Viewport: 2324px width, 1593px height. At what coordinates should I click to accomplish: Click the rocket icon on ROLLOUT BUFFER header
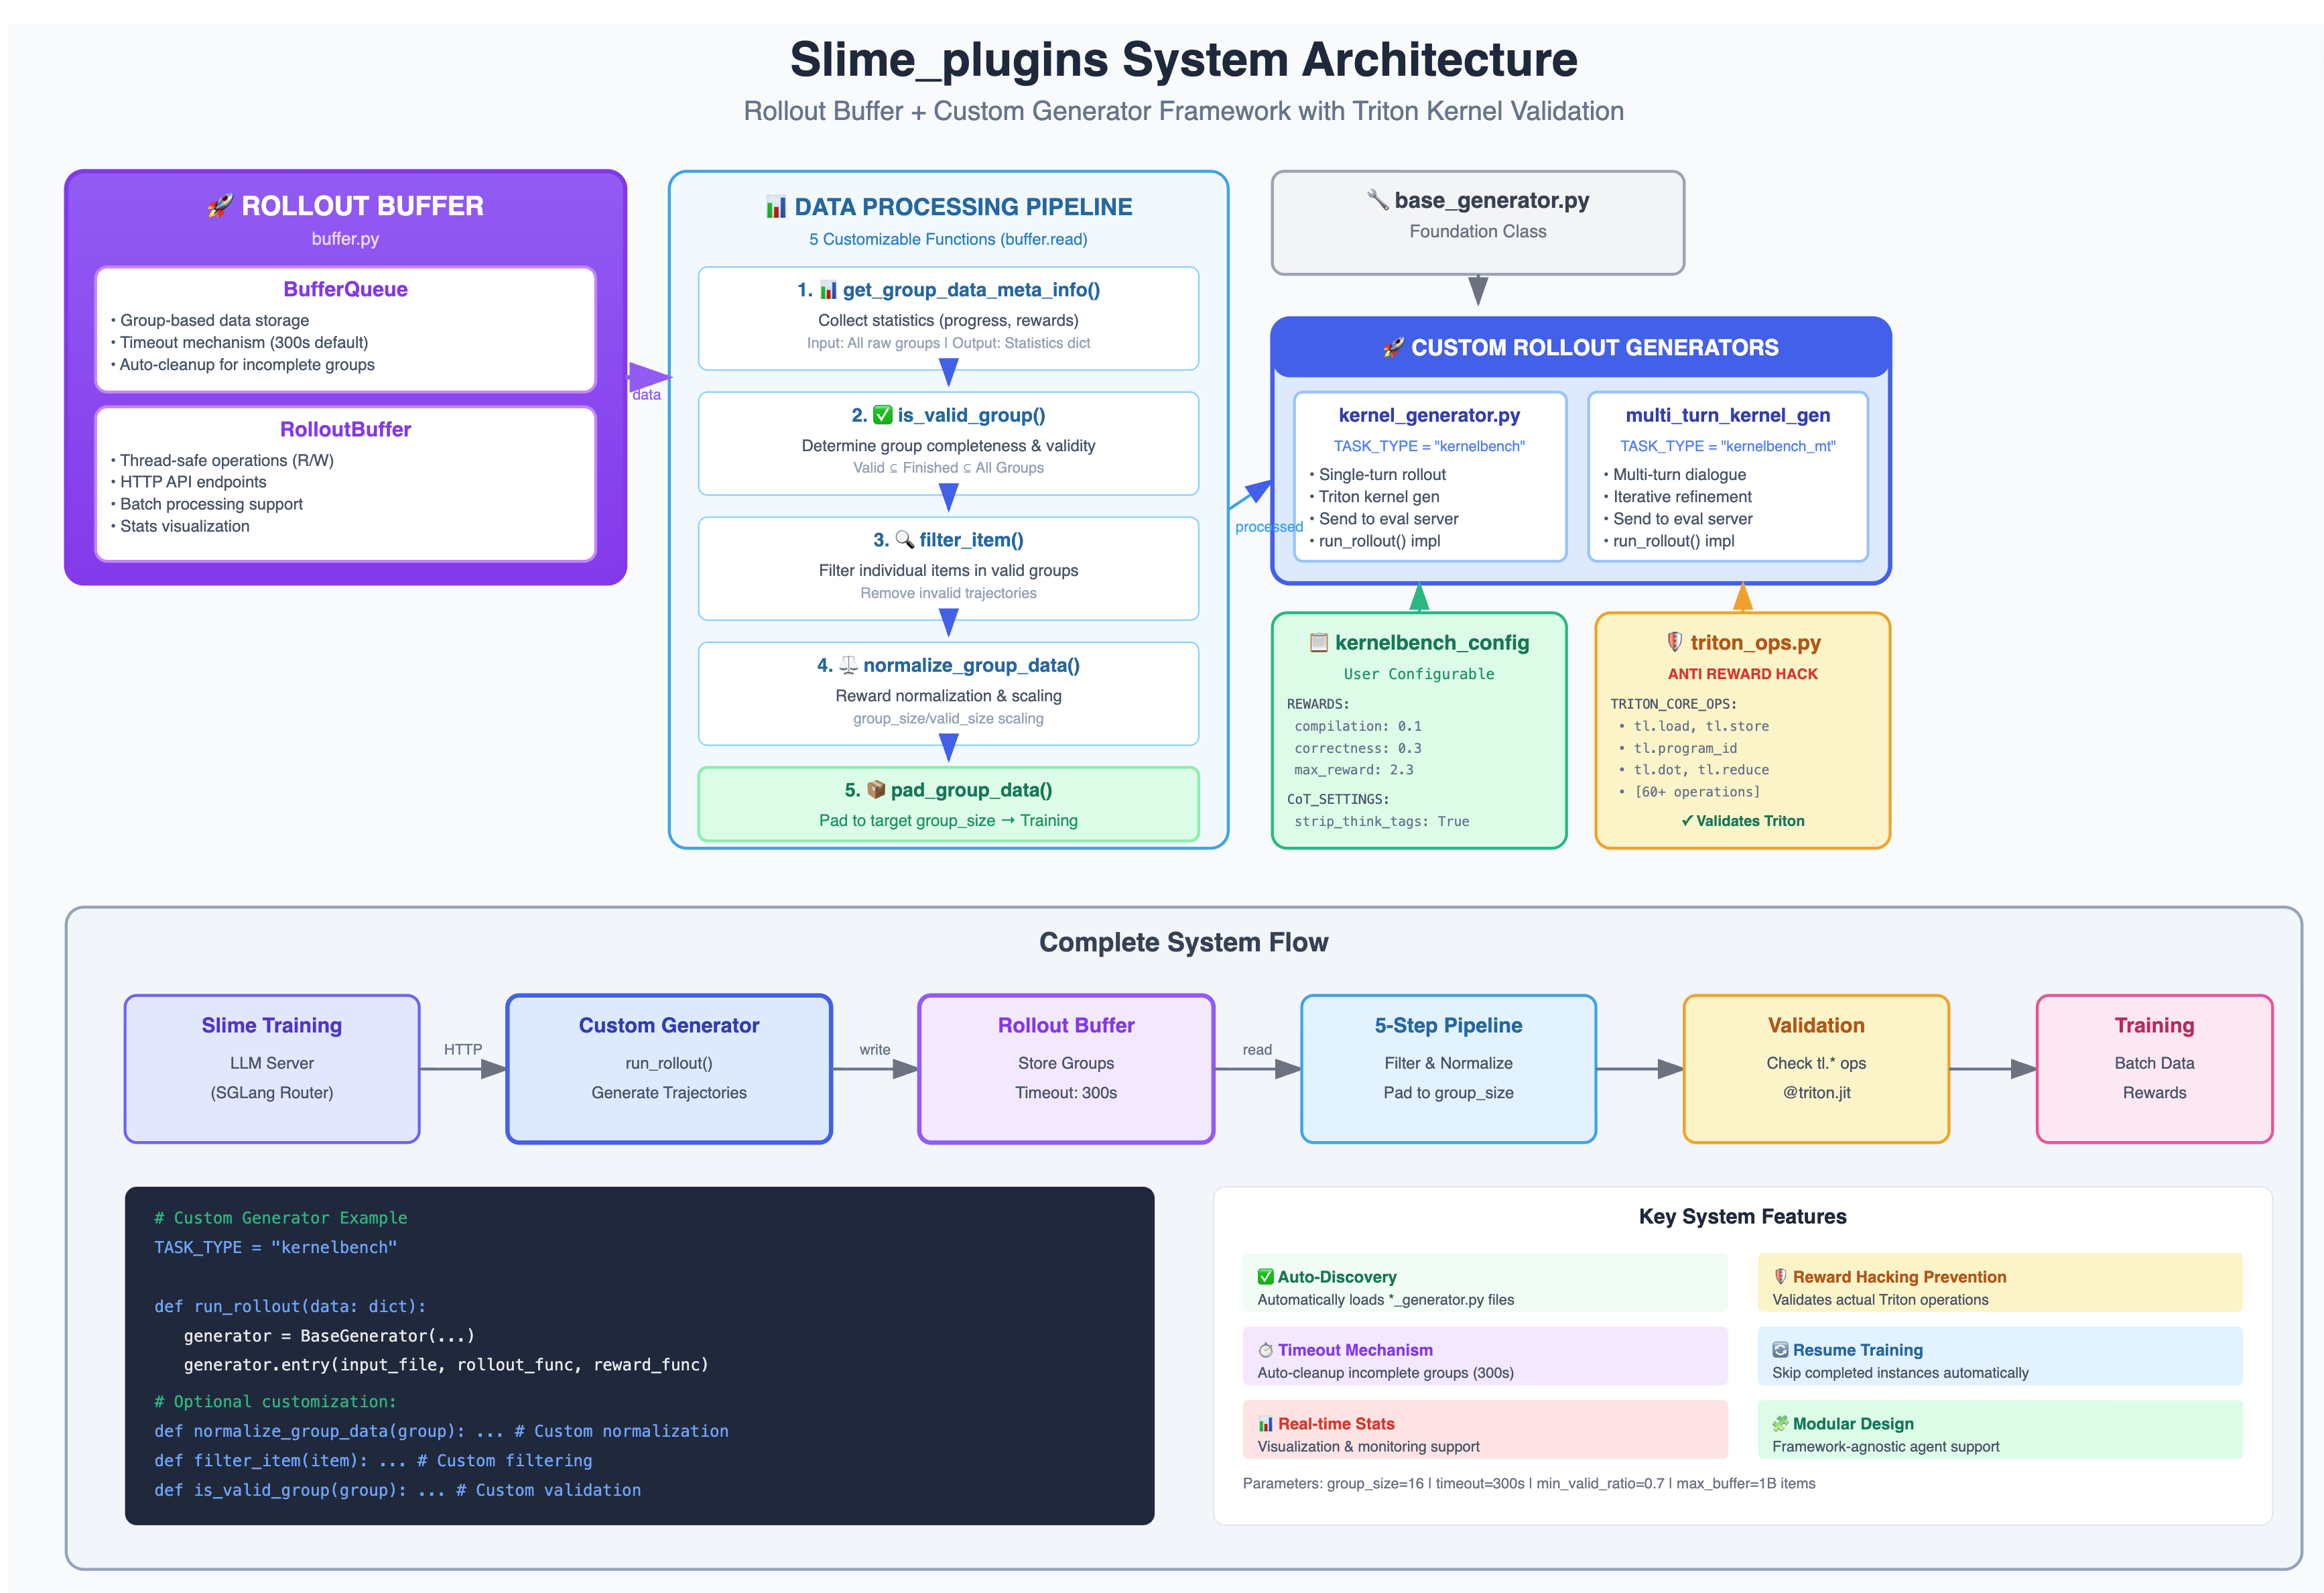[x=222, y=206]
